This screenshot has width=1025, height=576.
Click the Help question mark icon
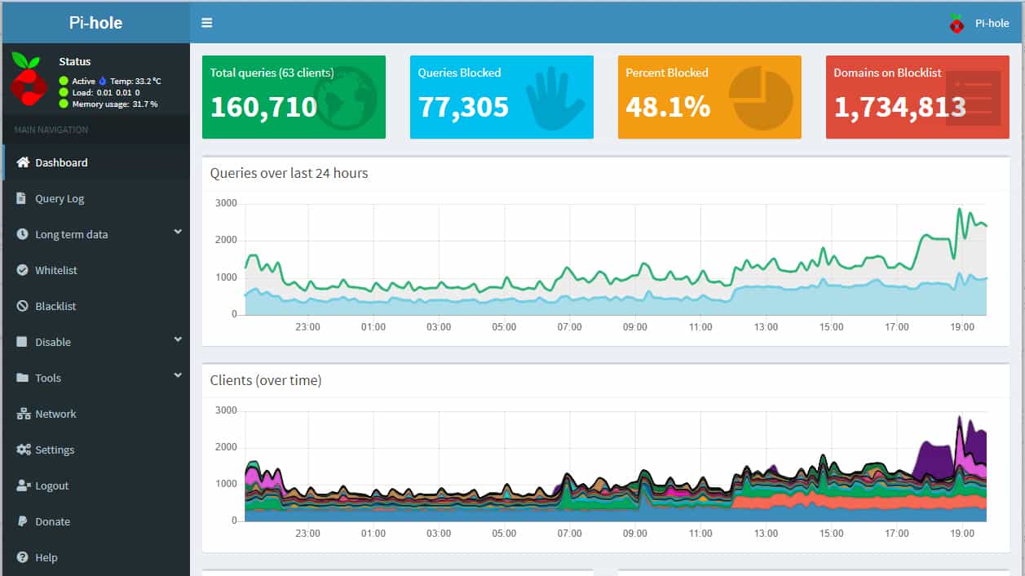[22, 557]
